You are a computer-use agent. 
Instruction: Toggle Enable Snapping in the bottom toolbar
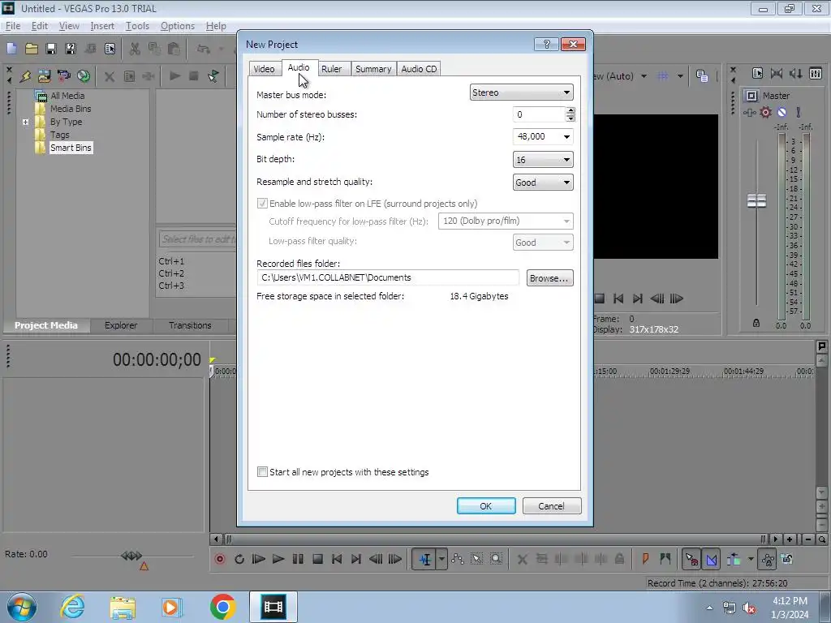coord(691,559)
